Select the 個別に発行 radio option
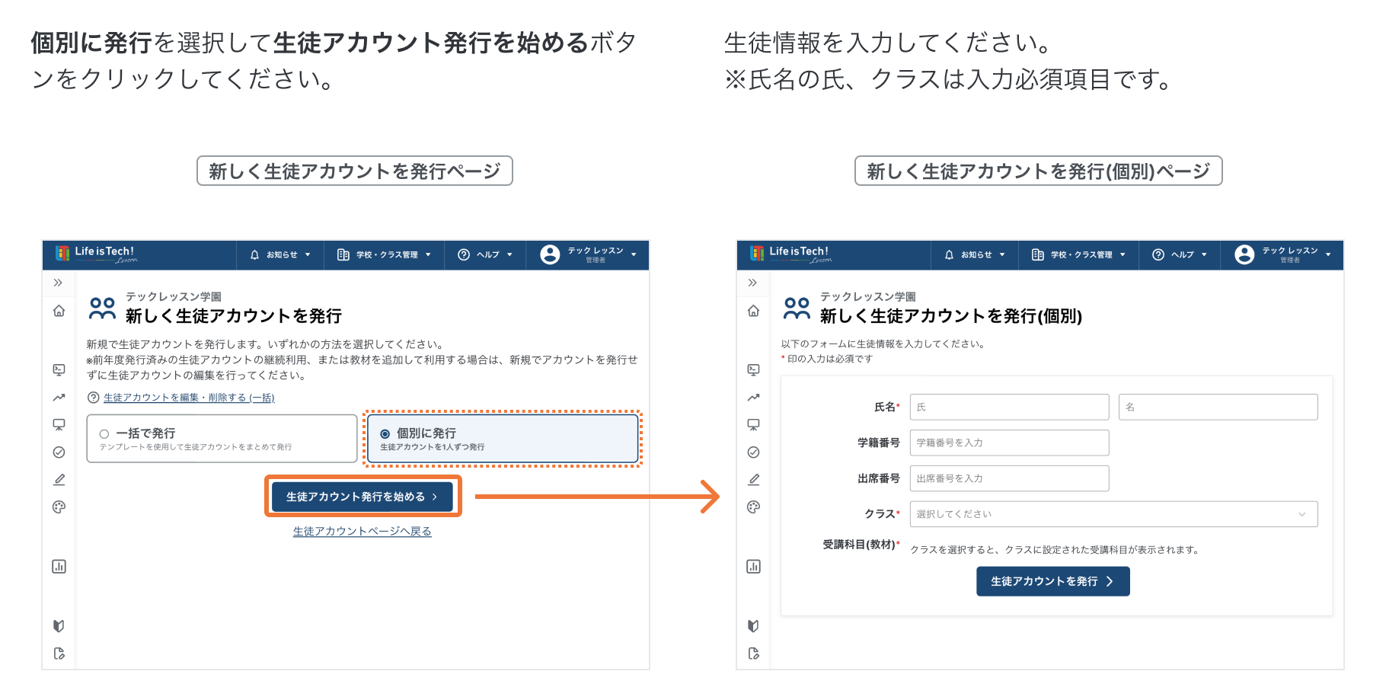 [385, 433]
